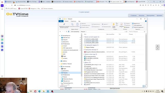
Task: Switch to details view icon in status bar
Action: 144,86
